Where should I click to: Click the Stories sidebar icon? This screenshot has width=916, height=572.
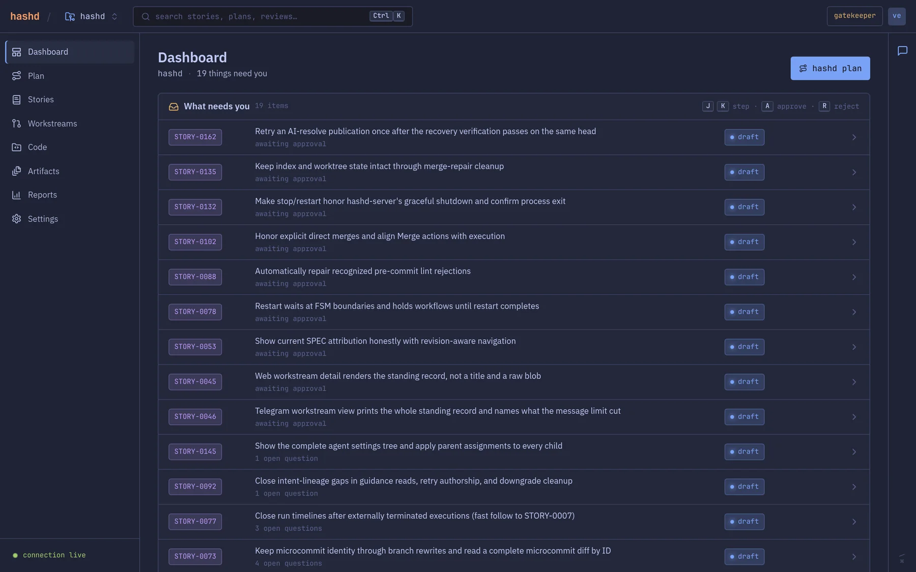tap(17, 100)
